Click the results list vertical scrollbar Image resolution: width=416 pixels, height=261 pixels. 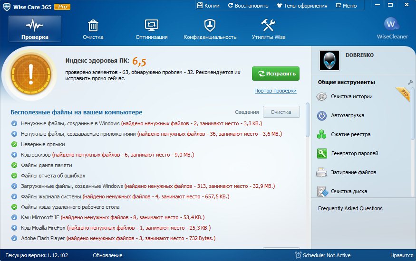[x=307, y=121]
